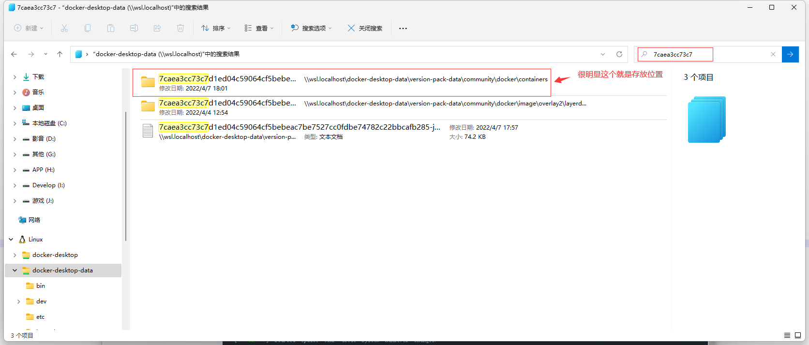
Task: Go forward with the forward arrow
Action: point(31,54)
